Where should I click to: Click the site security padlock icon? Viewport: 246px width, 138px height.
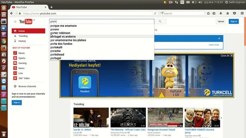(x=20, y=13)
